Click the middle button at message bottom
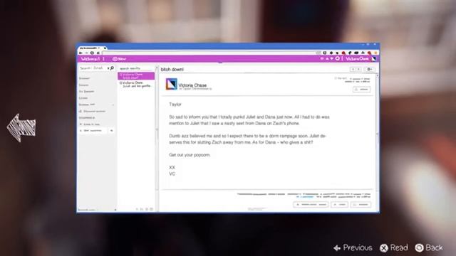 tap(339, 205)
